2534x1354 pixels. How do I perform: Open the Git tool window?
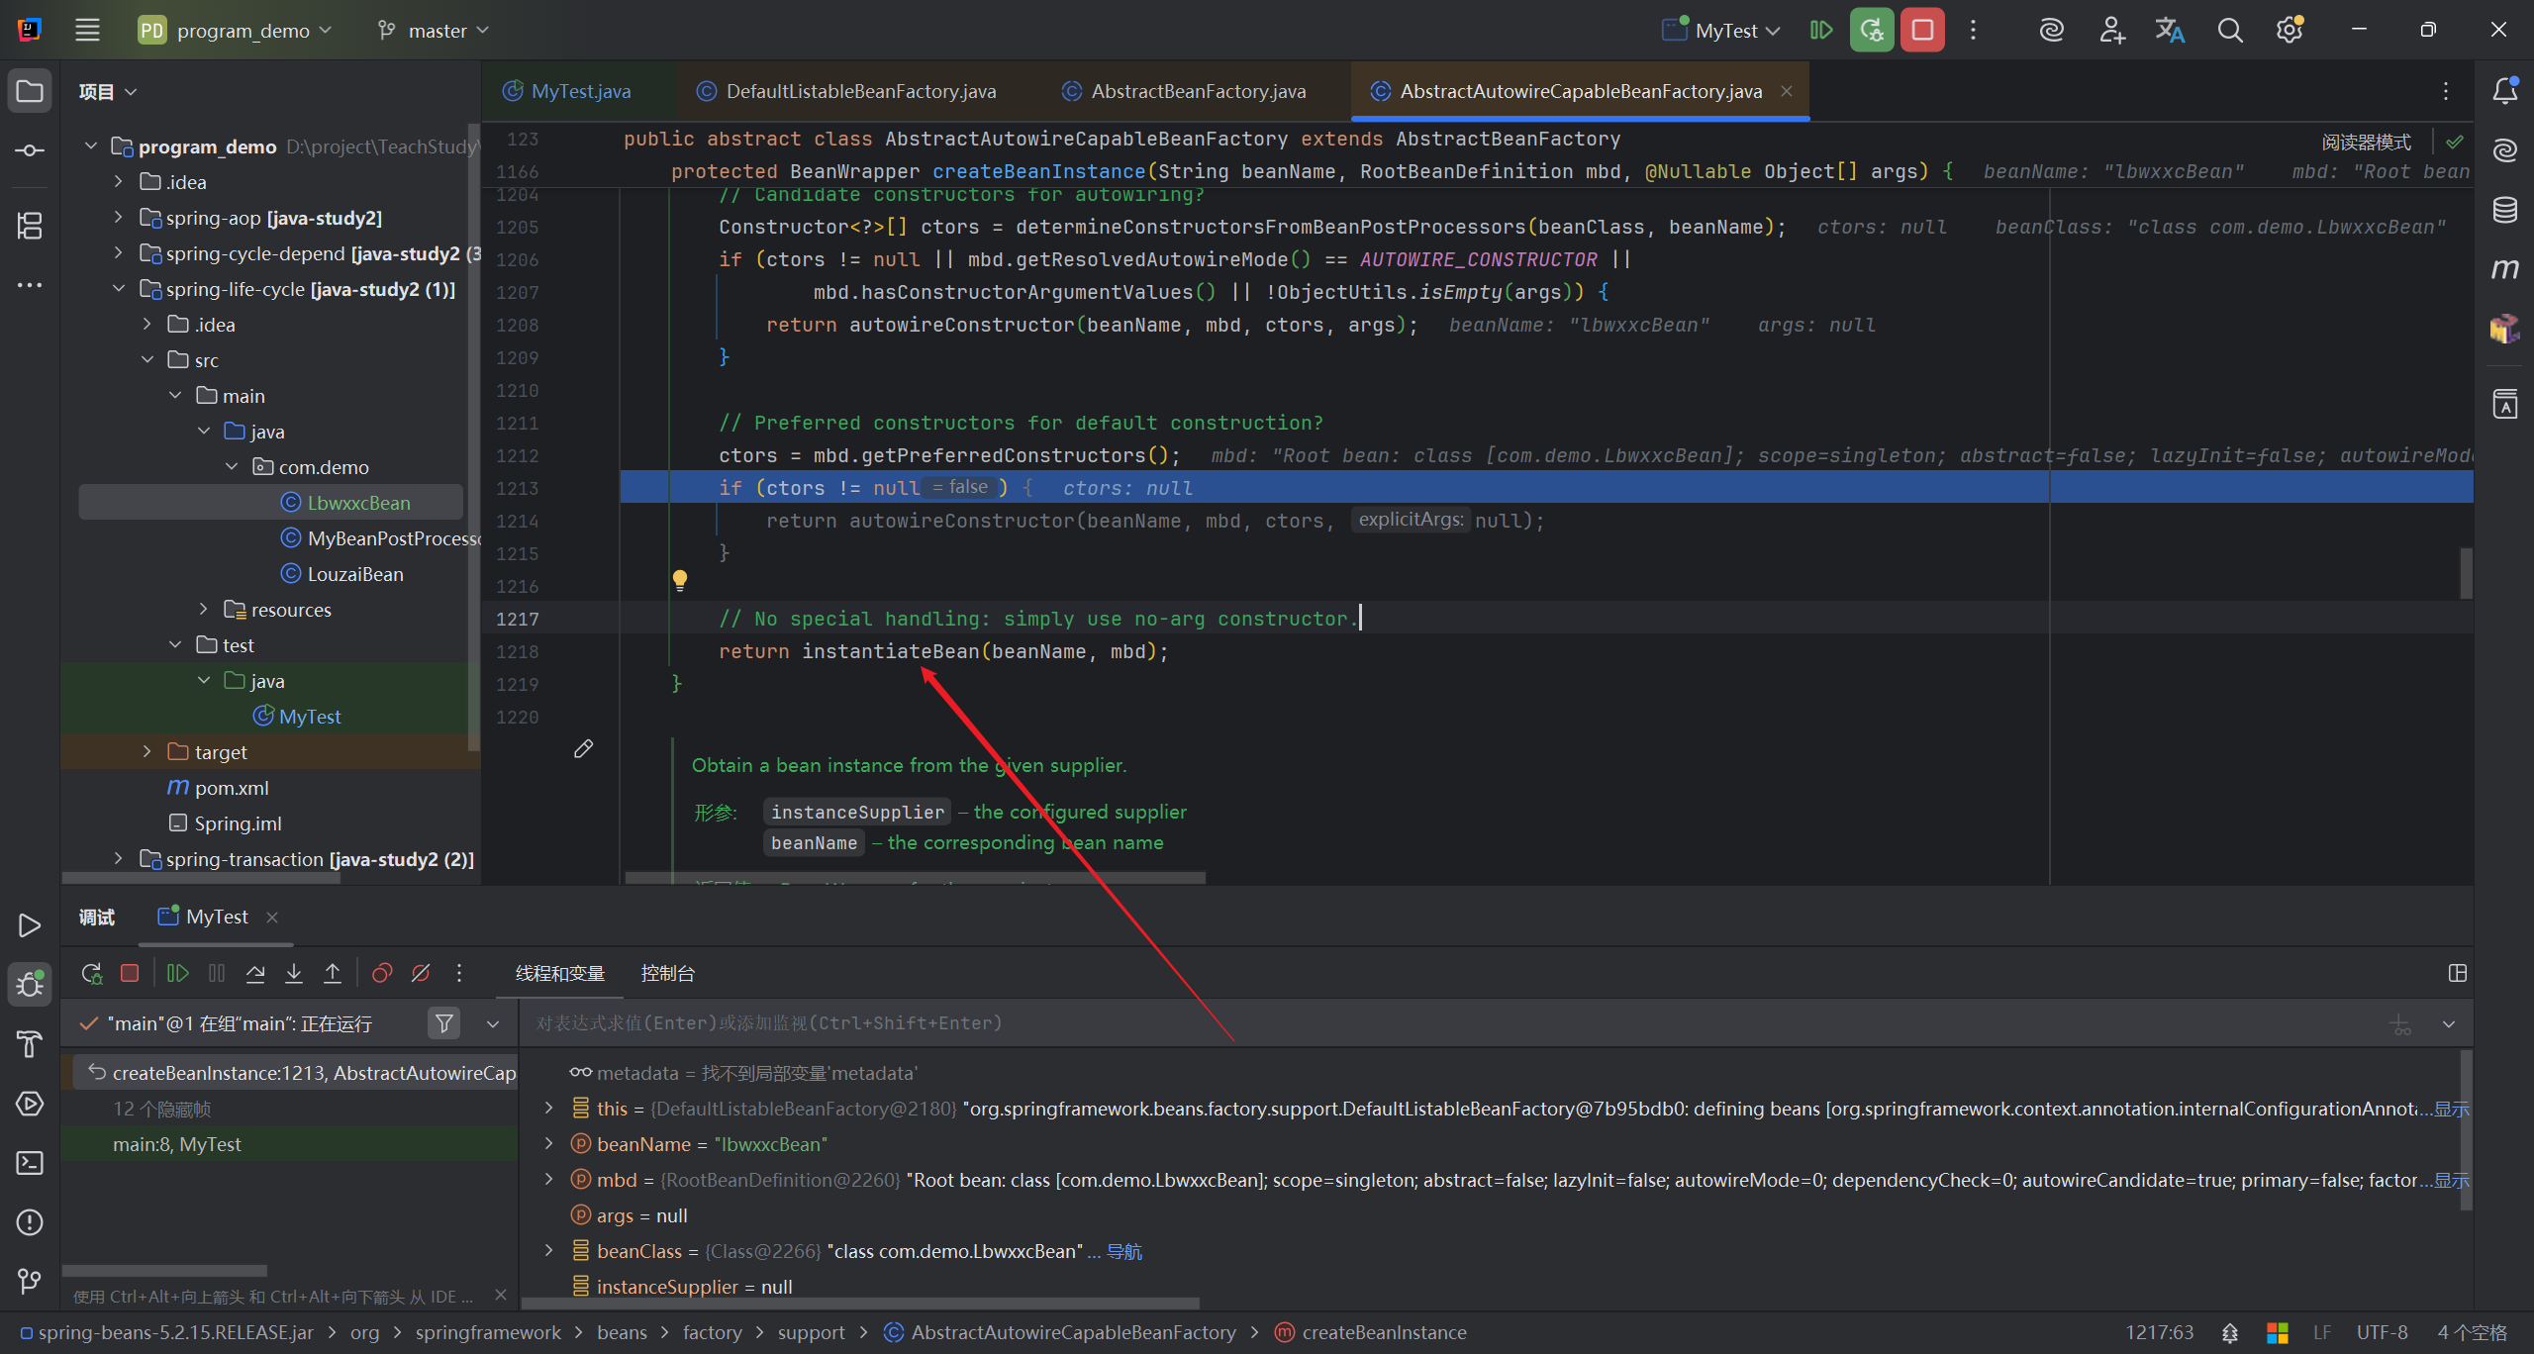[30, 1282]
